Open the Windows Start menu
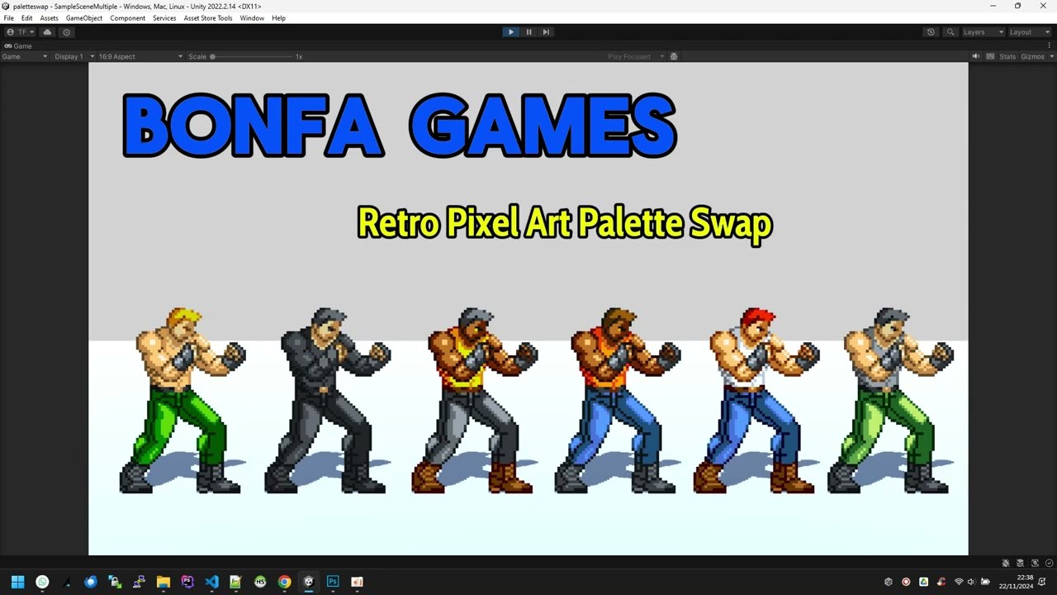 click(x=17, y=582)
